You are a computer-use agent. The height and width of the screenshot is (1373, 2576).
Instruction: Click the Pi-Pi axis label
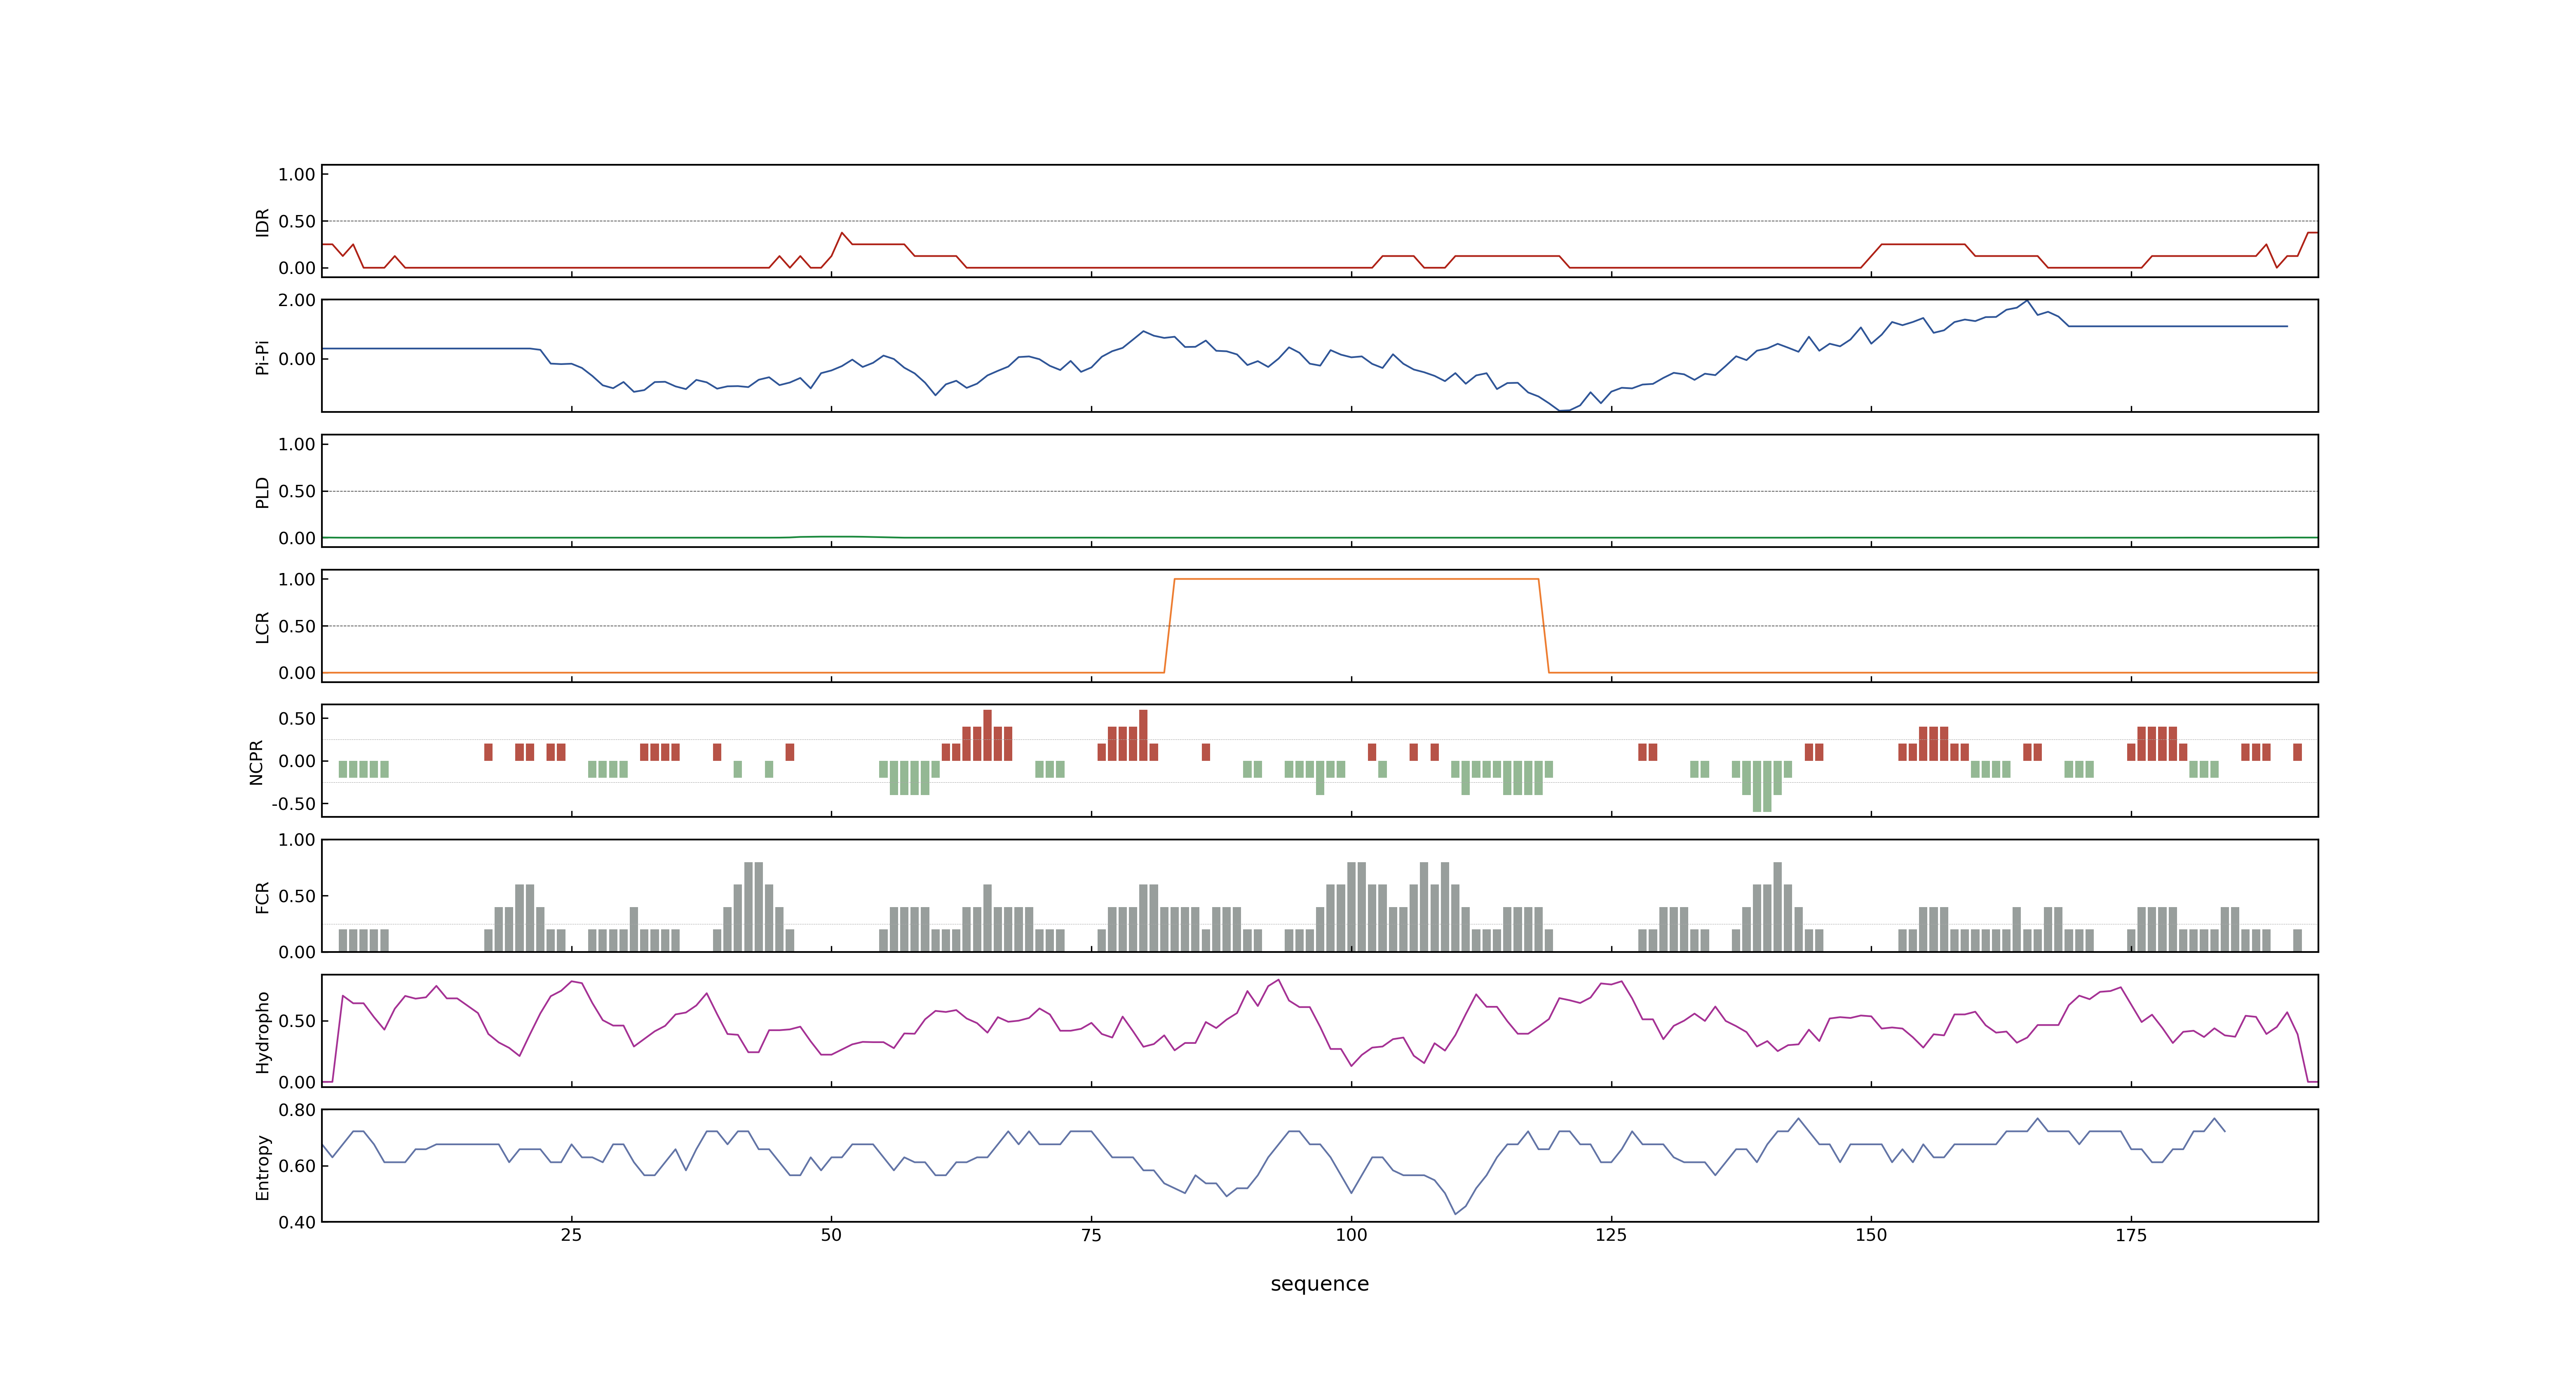(262, 358)
